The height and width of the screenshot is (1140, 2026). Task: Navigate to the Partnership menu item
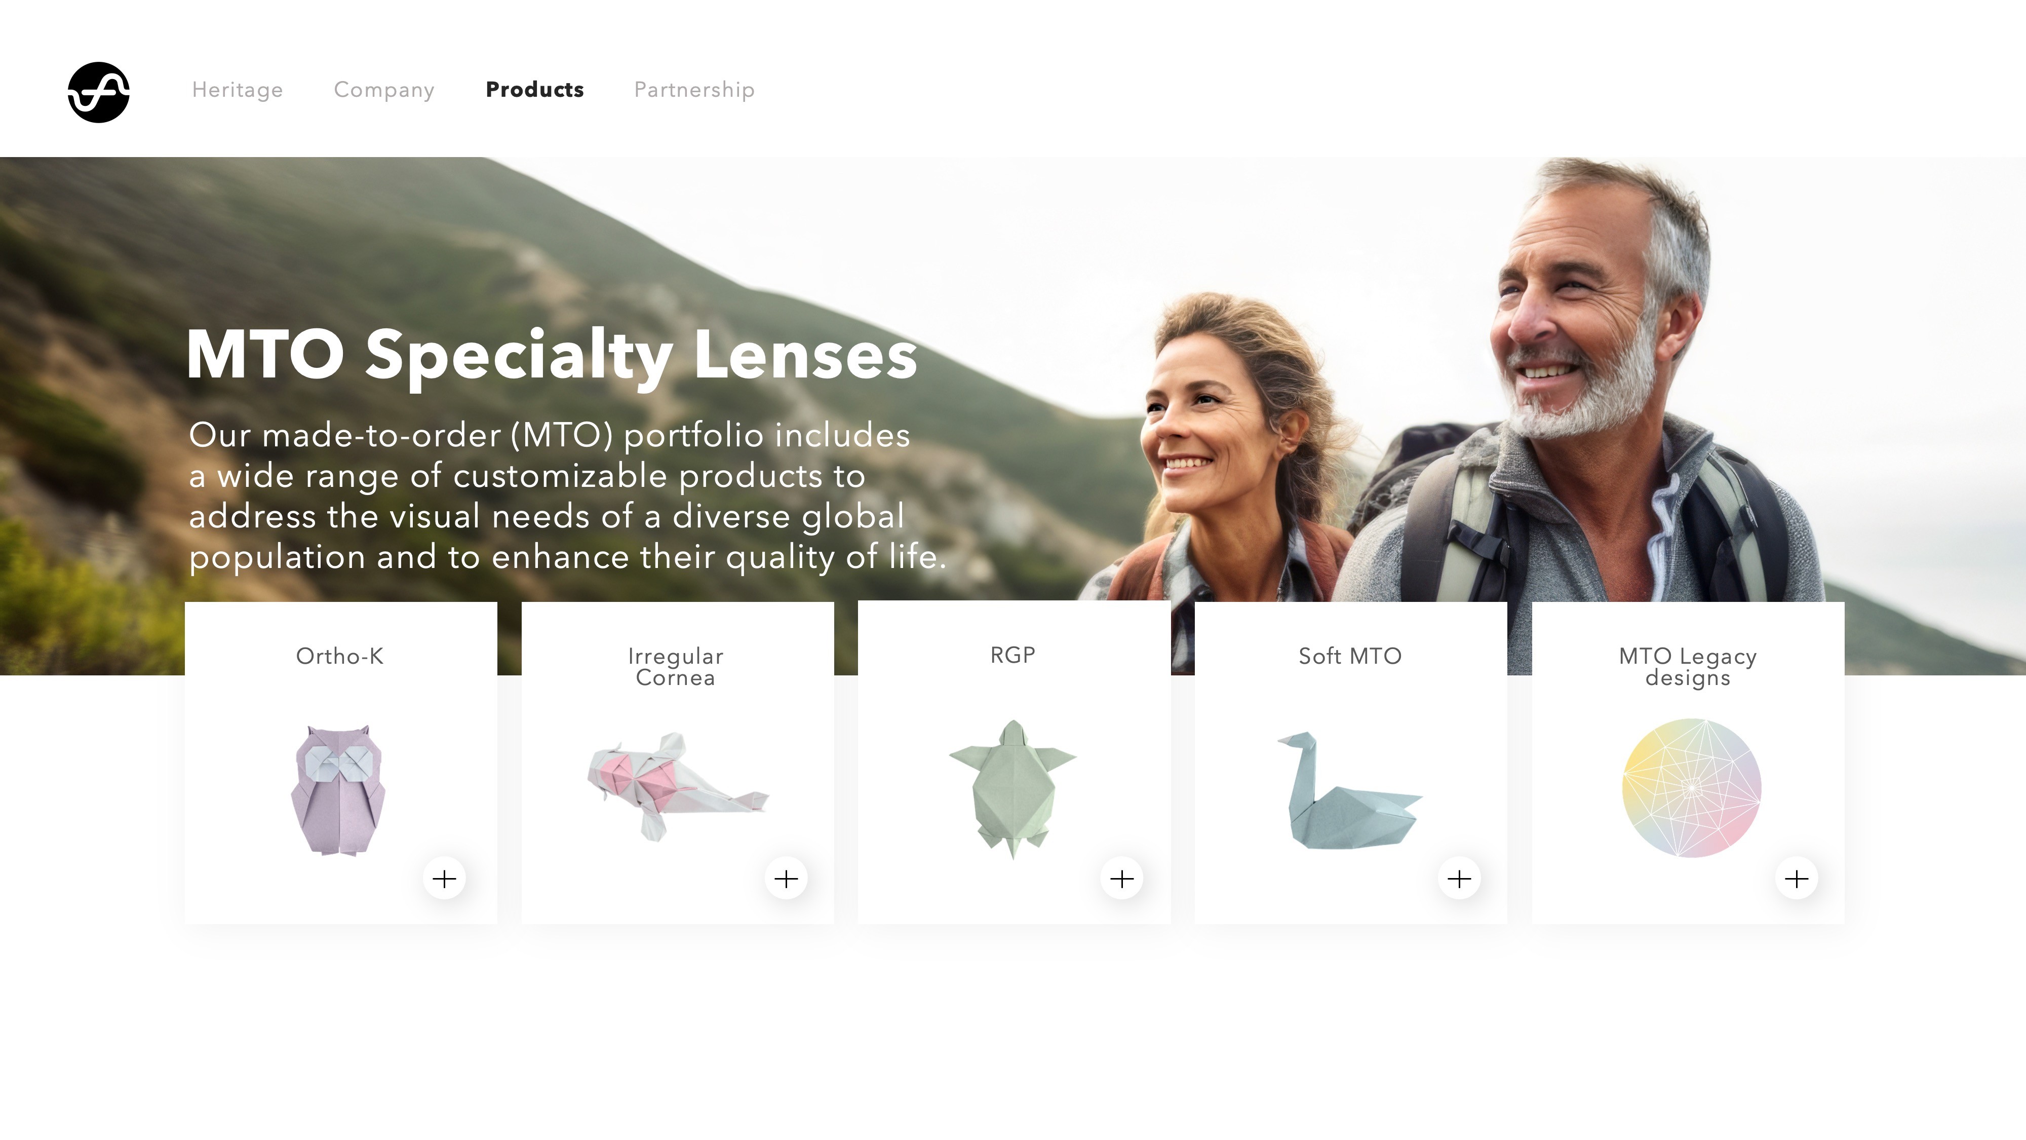(694, 89)
